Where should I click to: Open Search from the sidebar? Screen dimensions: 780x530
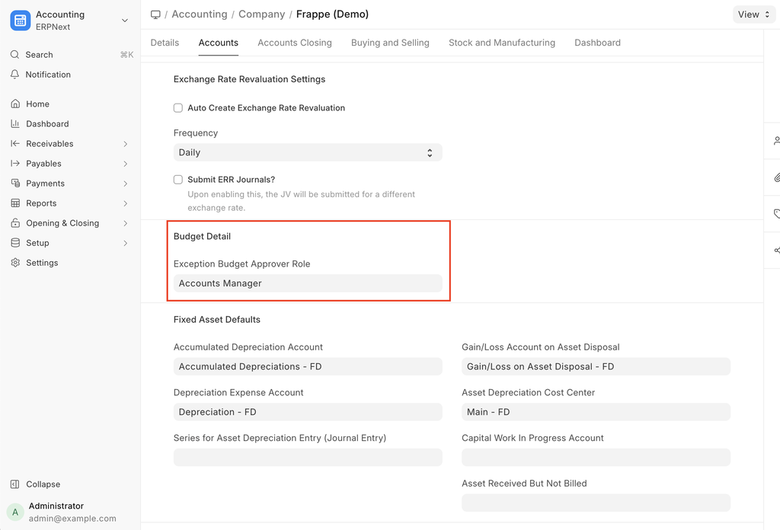point(39,55)
